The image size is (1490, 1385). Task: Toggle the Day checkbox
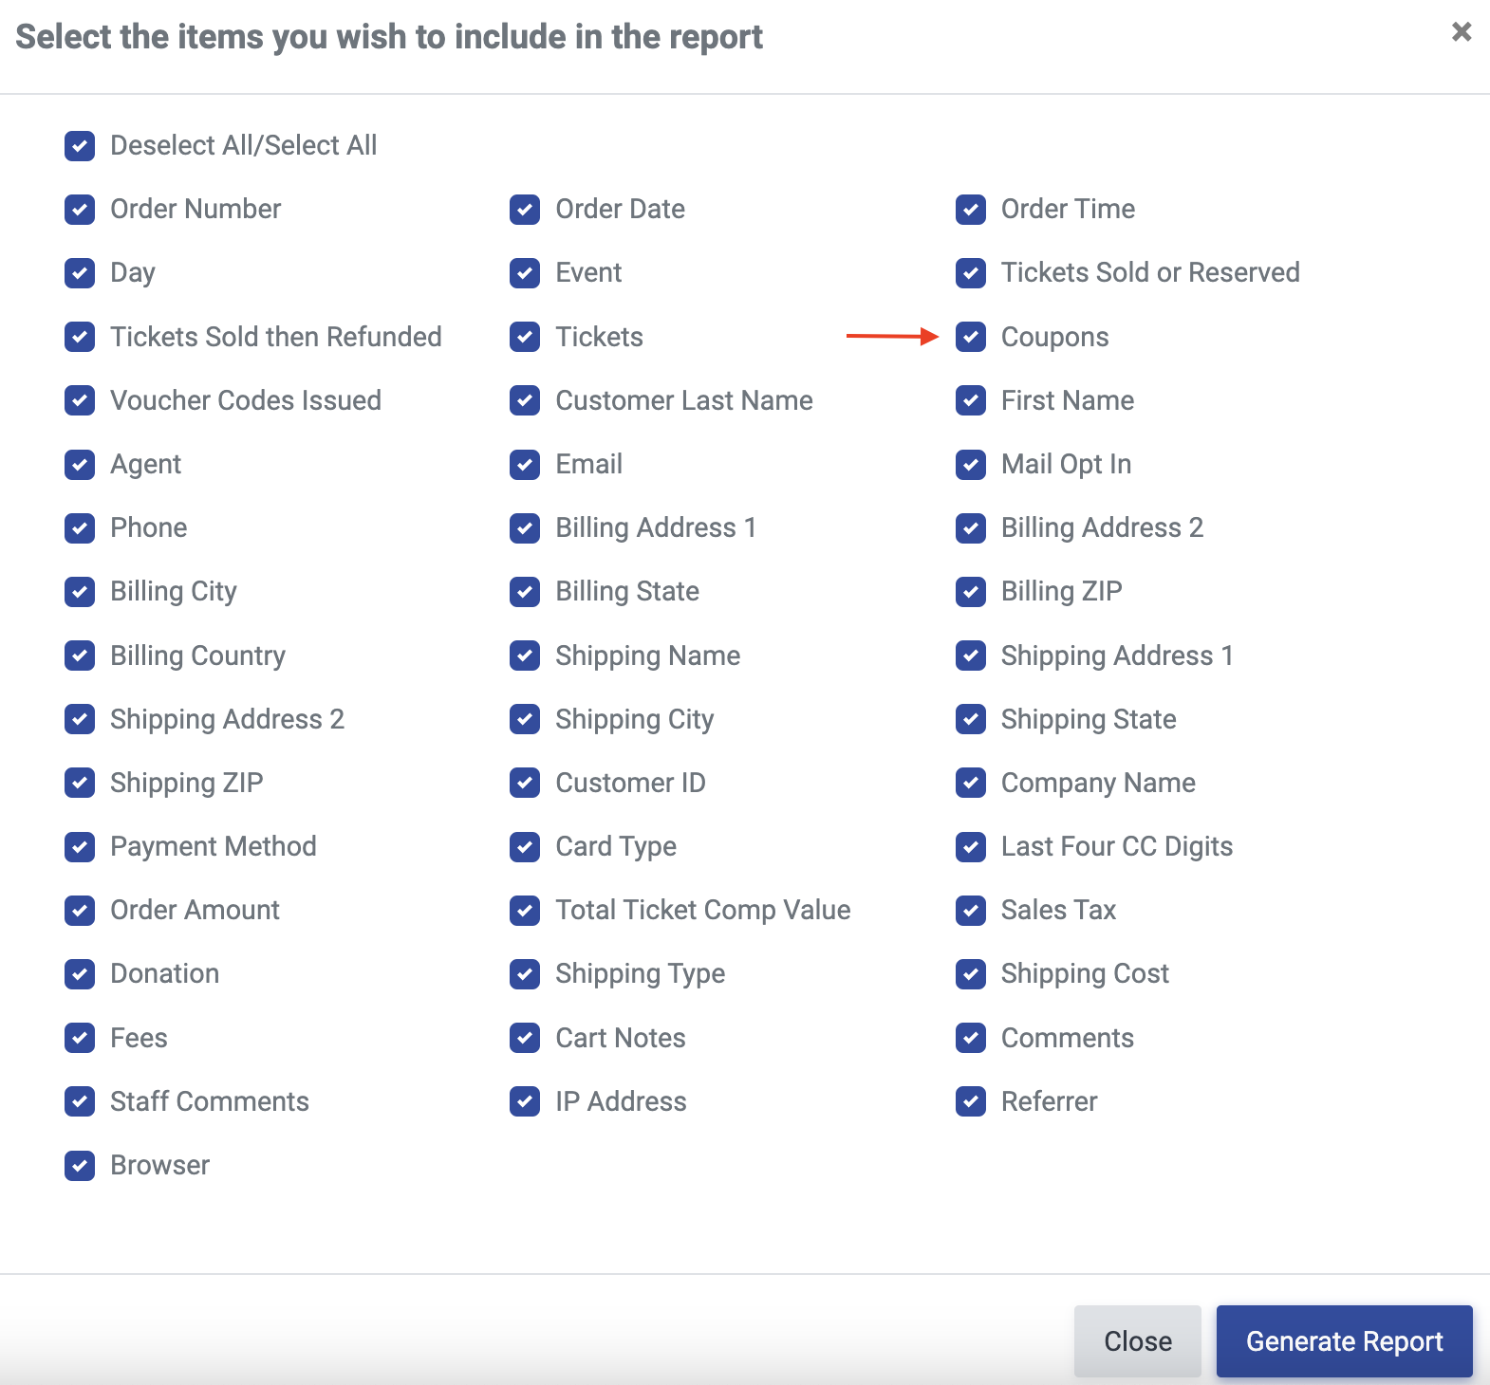(80, 273)
